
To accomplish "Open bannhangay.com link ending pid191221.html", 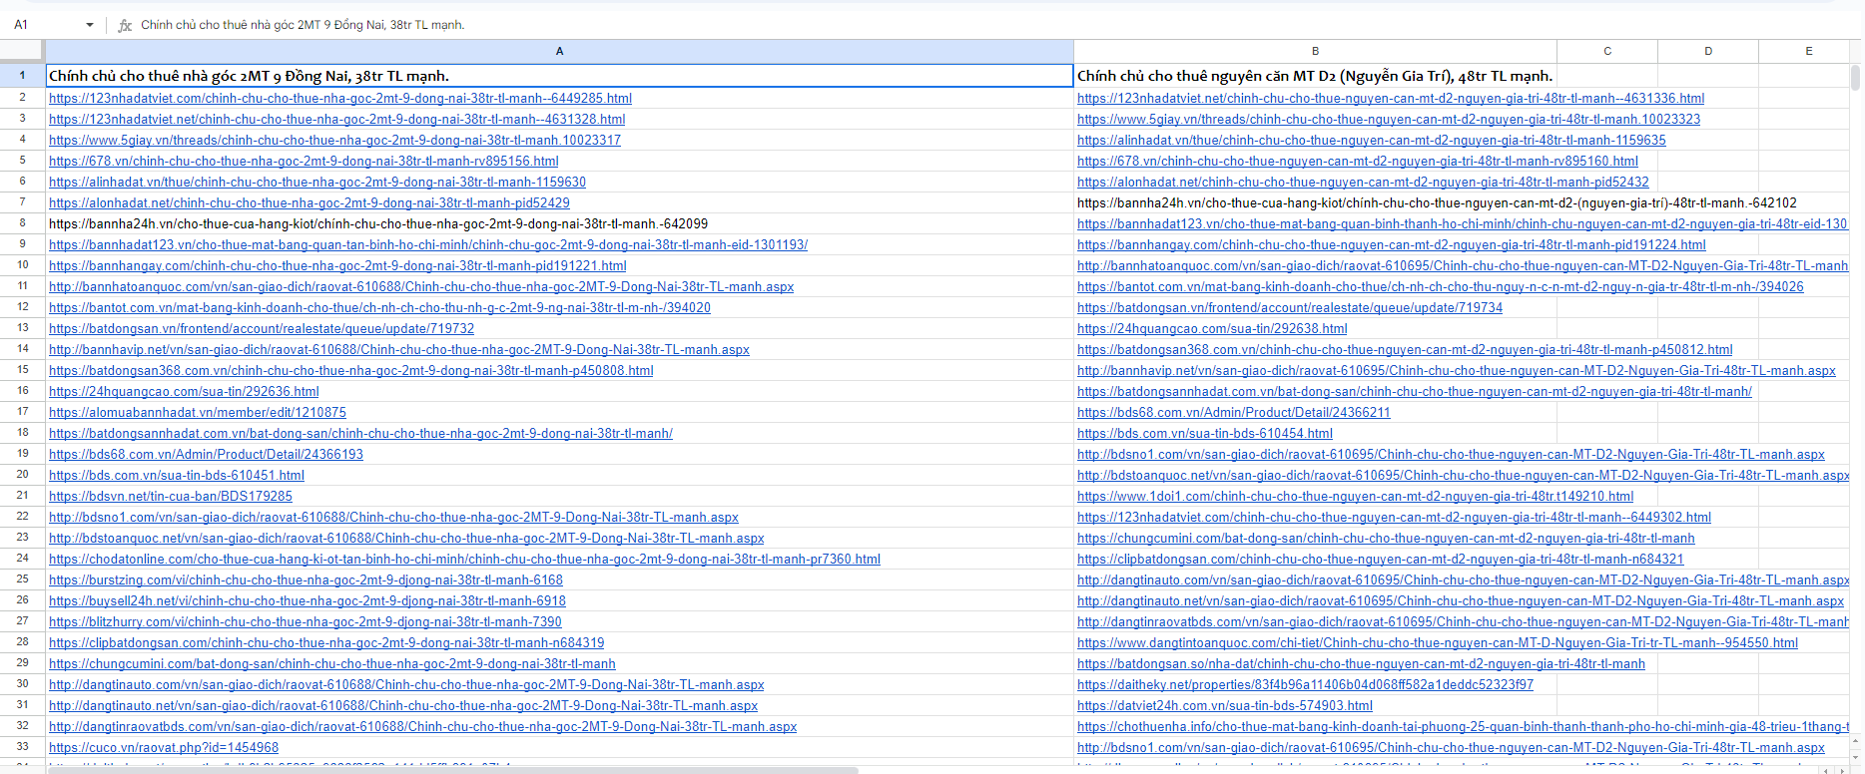I will click(337, 265).
